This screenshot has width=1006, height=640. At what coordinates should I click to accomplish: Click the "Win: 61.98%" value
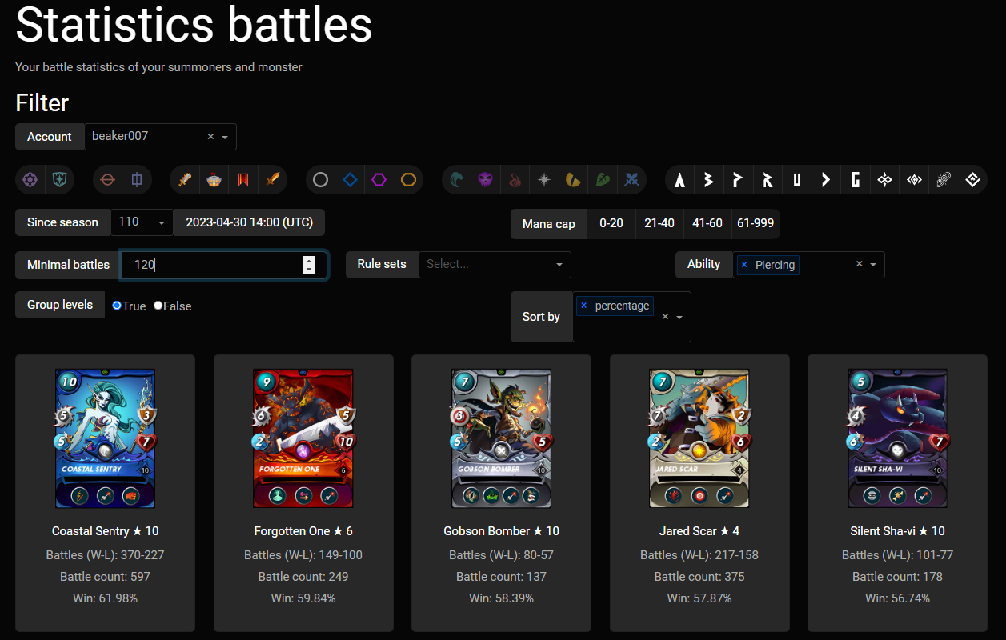pos(105,598)
